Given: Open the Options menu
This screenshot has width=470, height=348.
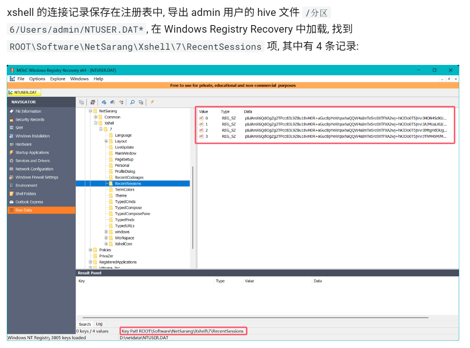Looking at the screenshot, I should pos(37,79).
